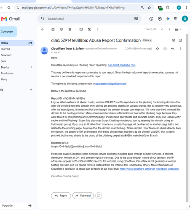Image resolution: width=190 pixels, height=210 pixels.
Task: Click the zoom magnifier icon in the address bar
Action: click(x=142, y=8)
